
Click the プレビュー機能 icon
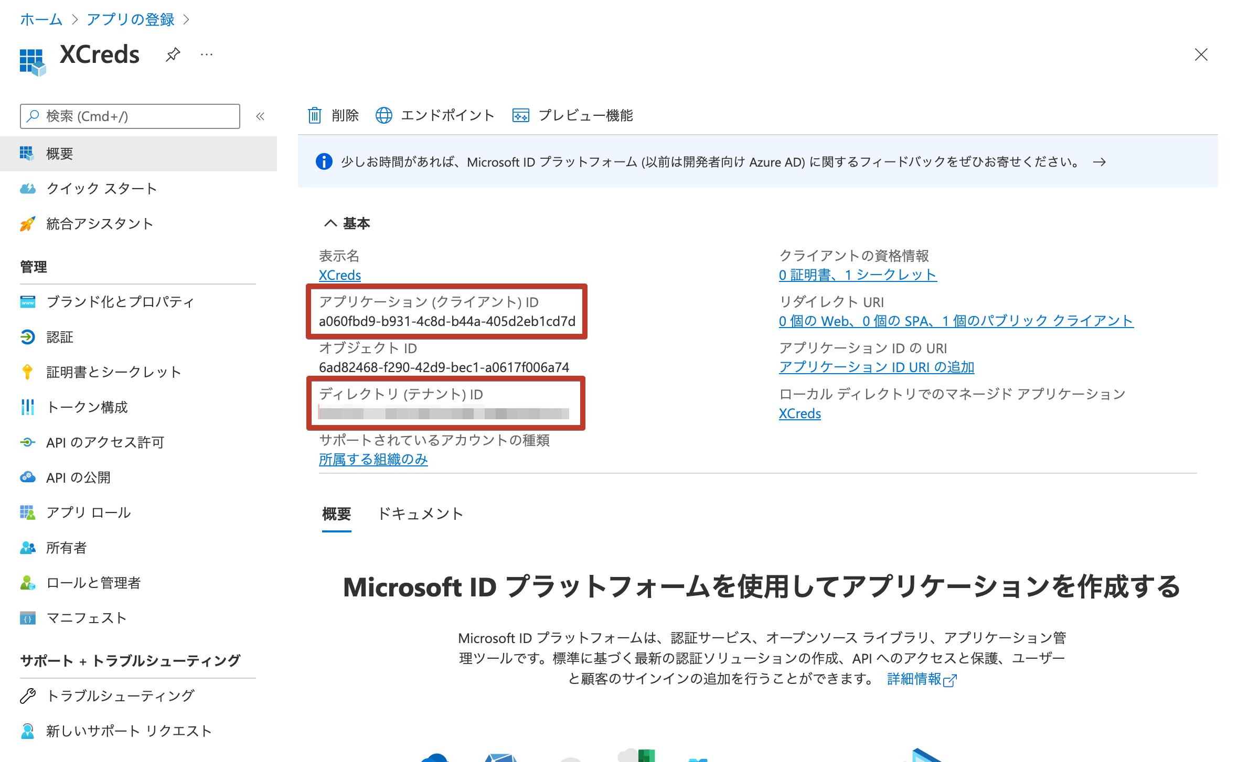[x=520, y=115]
